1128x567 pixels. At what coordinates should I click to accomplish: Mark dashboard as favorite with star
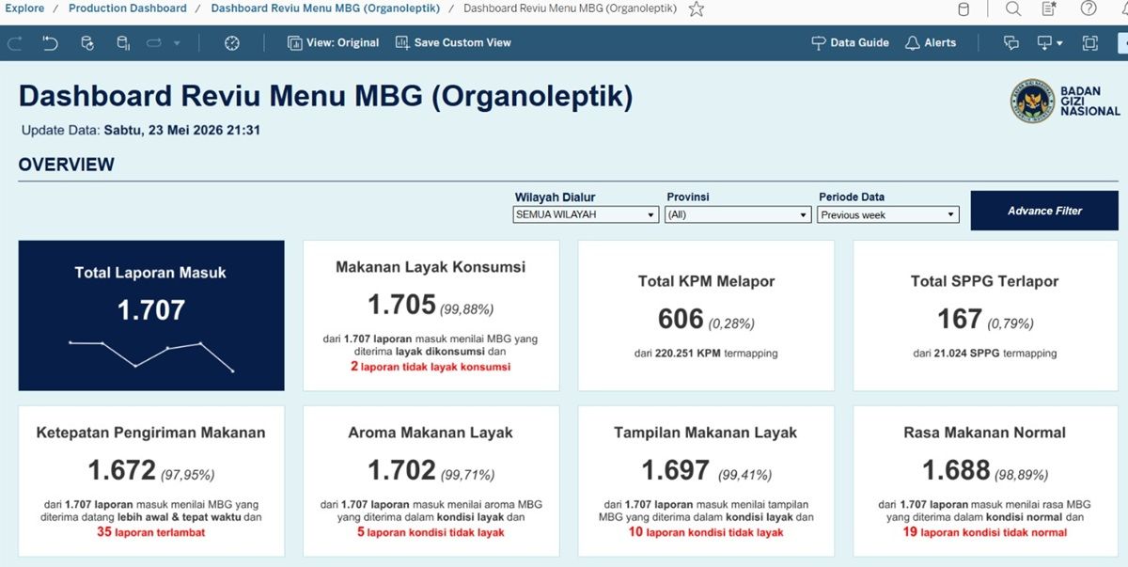(x=697, y=8)
